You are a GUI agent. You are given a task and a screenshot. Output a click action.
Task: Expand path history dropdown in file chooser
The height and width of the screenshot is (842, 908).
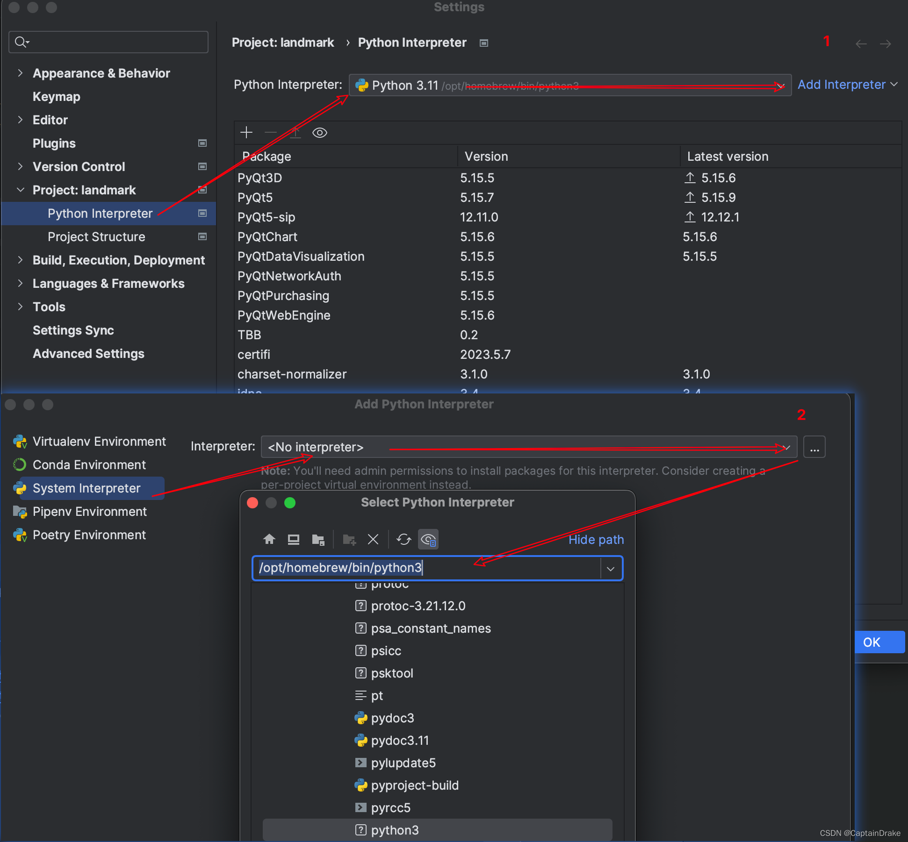[610, 569]
